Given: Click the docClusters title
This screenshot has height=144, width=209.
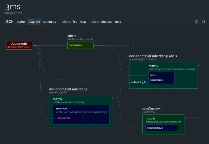Looking at the screenshot, I should (x=151, y=109).
